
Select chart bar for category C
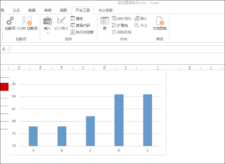[90, 131]
